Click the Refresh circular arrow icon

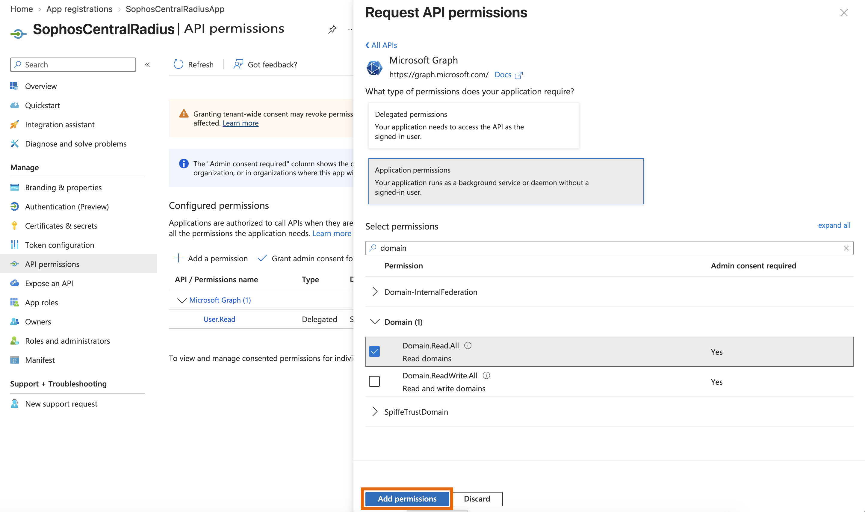click(x=178, y=64)
